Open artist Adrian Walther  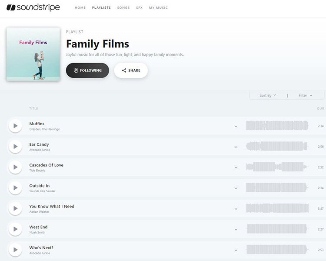tap(39, 212)
